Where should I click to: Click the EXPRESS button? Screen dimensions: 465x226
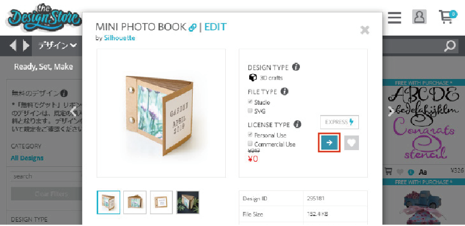click(x=339, y=122)
